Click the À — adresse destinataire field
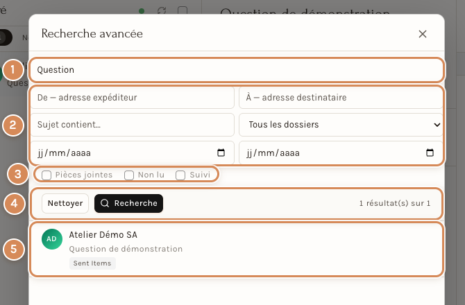465x305 pixels. [x=341, y=98]
